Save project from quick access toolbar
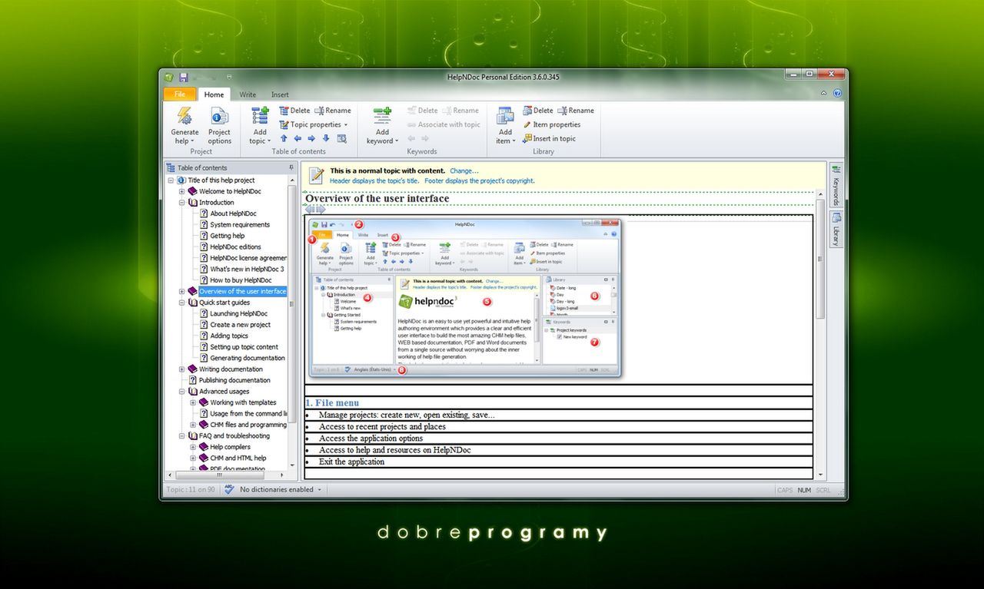Viewport: 984px width, 589px height. click(184, 78)
